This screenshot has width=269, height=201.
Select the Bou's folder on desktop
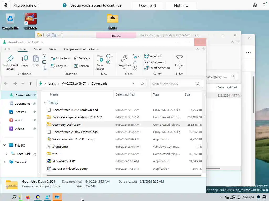pos(113,21)
